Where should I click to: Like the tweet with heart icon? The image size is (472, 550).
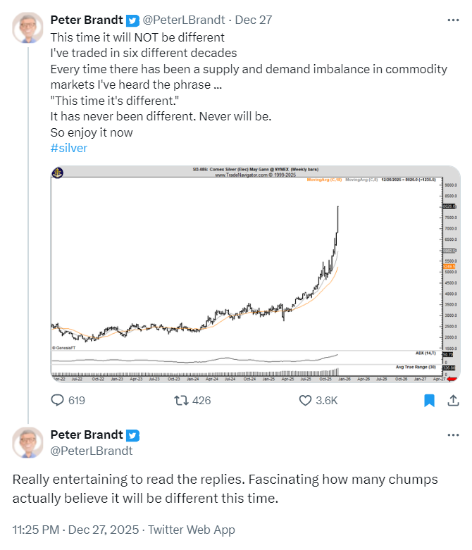pyautogui.click(x=305, y=401)
